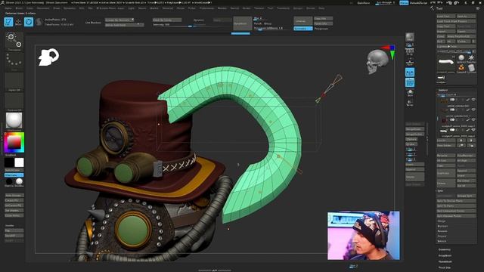This screenshot has width=484, height=272.
Task: Toggle visibility eye of third subtool
Action: click(x=473, y=120)
